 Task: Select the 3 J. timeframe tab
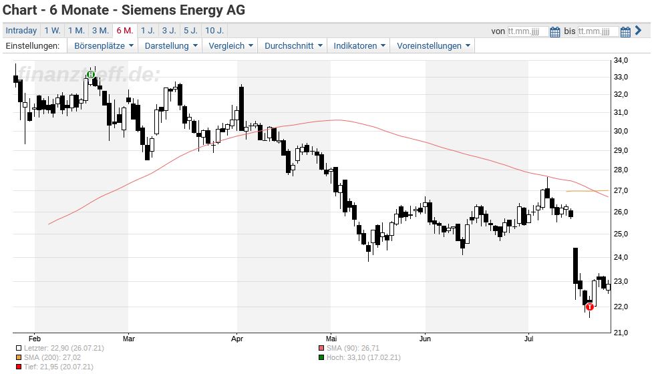(169, 31)
